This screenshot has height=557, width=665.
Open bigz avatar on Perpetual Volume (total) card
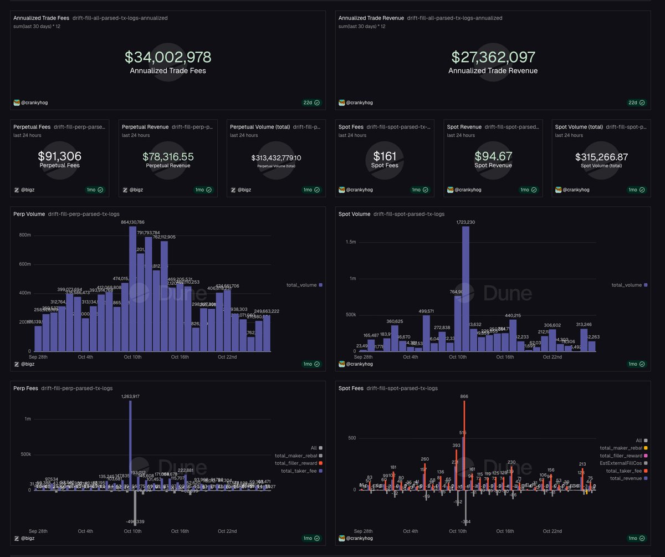coord(233,190)
